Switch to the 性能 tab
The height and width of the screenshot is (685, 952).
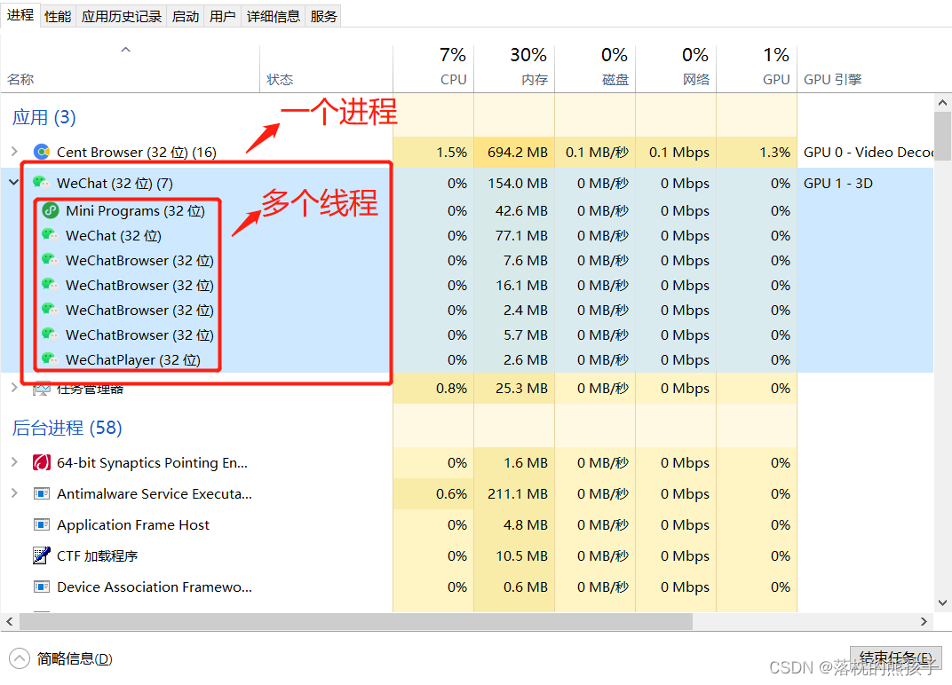pyautogui.click(x=58, y=16)
